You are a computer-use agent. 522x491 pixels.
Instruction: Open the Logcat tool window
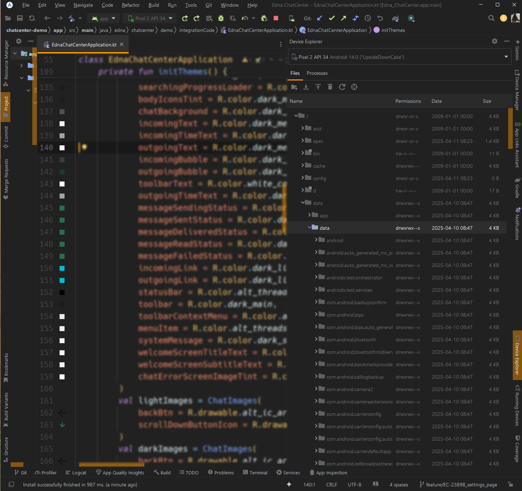[x=76, y=473]
